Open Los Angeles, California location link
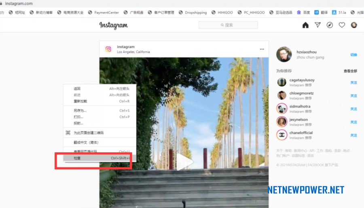 point(133,52)
